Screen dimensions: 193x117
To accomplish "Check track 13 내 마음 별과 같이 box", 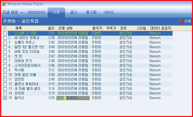I will pos(5,89).
